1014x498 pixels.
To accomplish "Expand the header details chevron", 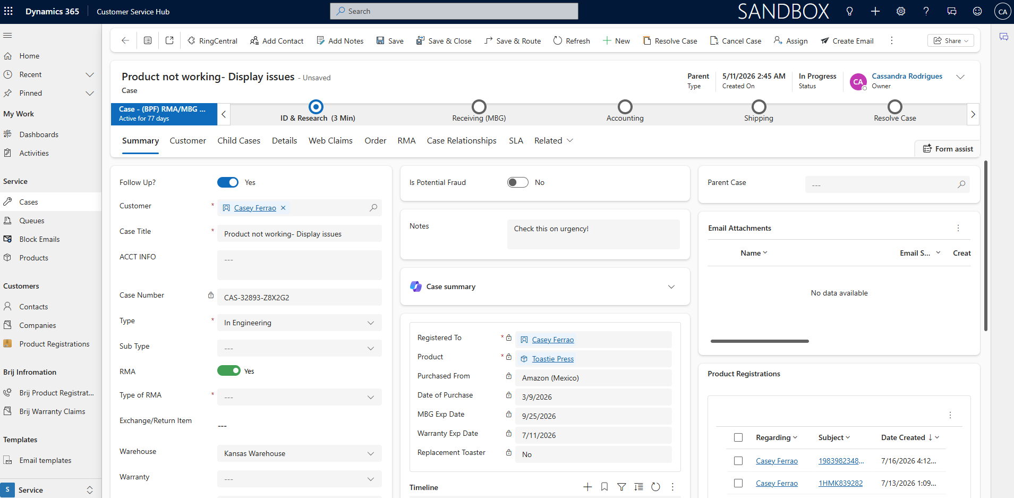I will [x=960, y=77].
